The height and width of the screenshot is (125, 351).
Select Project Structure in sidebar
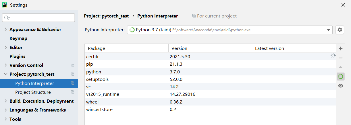pos(33,92)
